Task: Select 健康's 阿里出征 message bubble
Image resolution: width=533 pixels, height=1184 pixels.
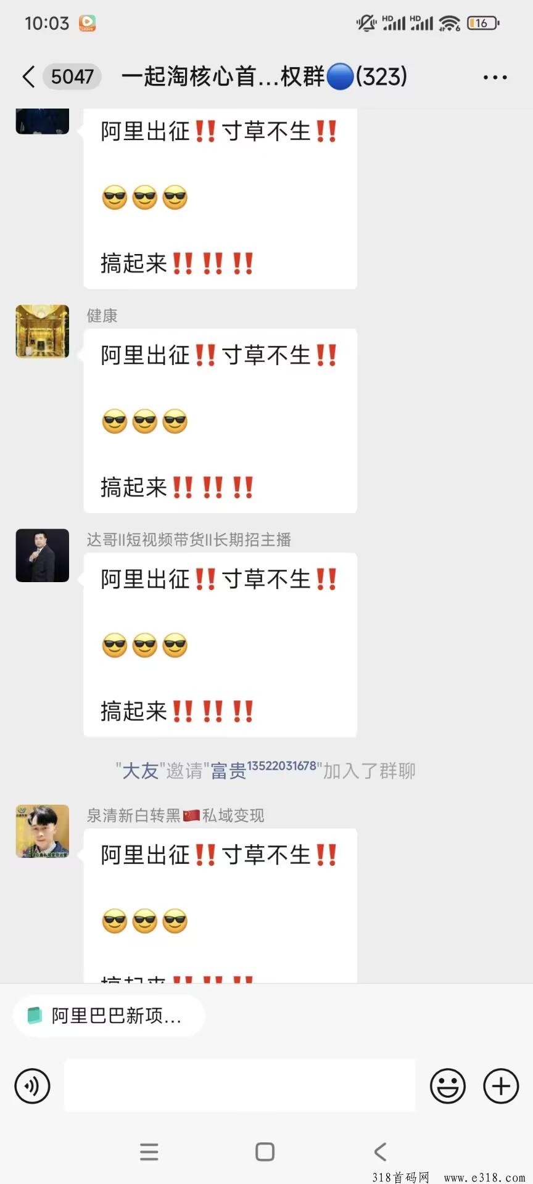Action: pyautogui.click(x=220, y=421)
